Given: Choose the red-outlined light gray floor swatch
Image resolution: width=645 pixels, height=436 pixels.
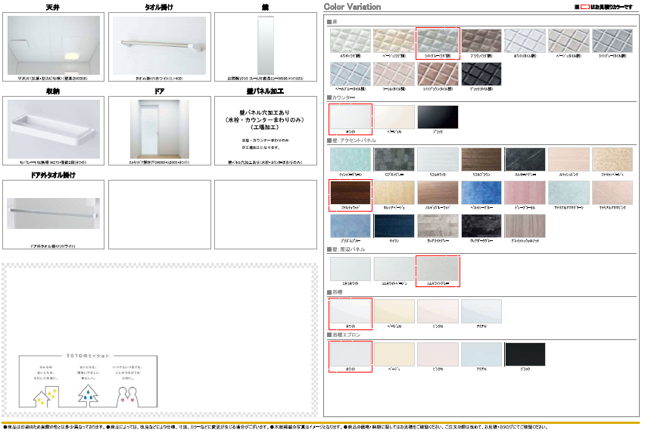Looking at the screenshot, I should click(x=438, y=41).
